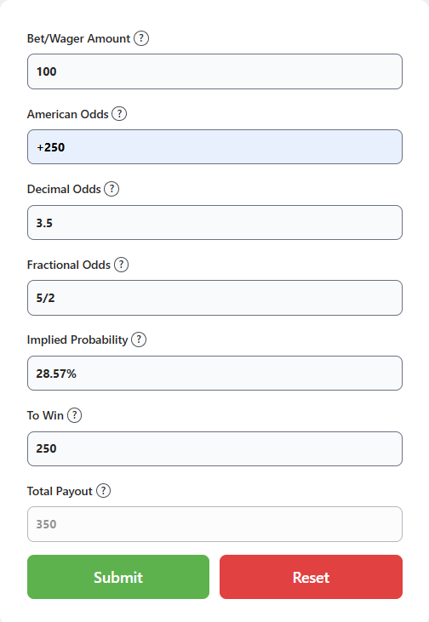The width and height of the screenshot is (429, 622).
Task: Click the Decimal Odds help icon
Action: point(112,189)
